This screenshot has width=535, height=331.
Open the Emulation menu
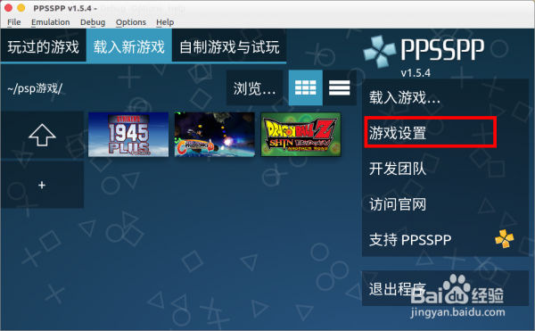51,22
